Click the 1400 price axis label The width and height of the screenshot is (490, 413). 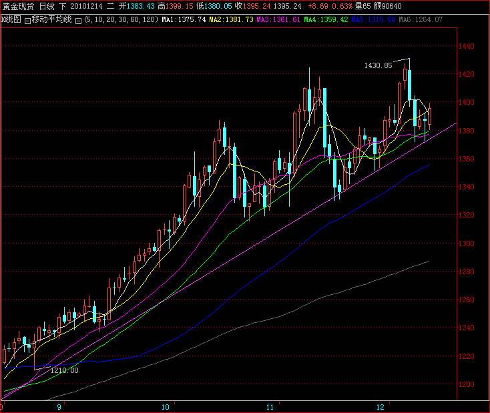click(x=466, y=103)
